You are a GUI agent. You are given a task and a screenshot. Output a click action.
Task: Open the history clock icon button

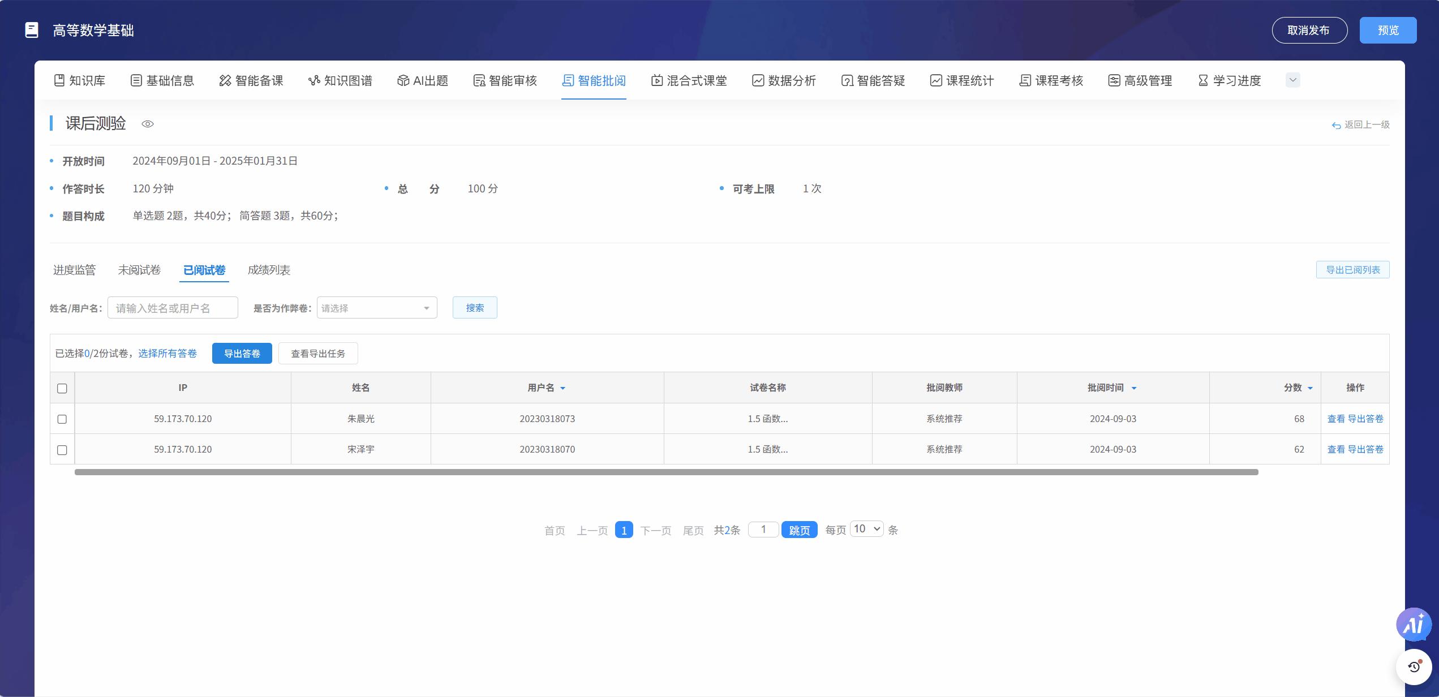click(1413, 667)
